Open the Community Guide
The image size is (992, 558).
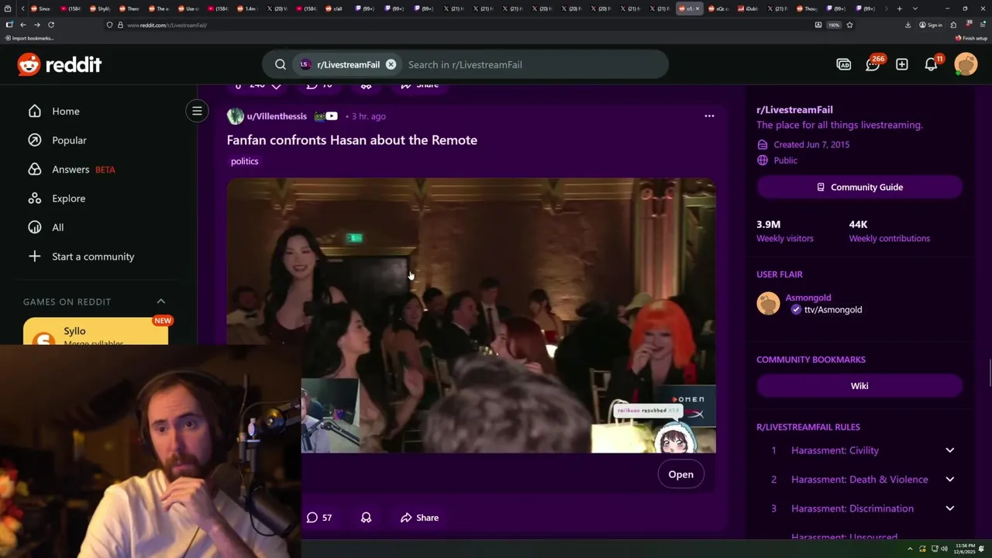tap(859, 187)
